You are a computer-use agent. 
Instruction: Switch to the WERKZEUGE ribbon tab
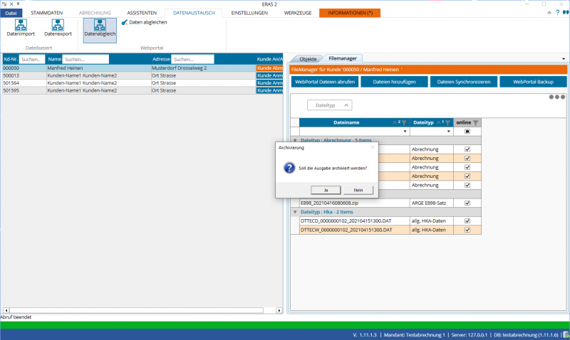pos(298,13)
